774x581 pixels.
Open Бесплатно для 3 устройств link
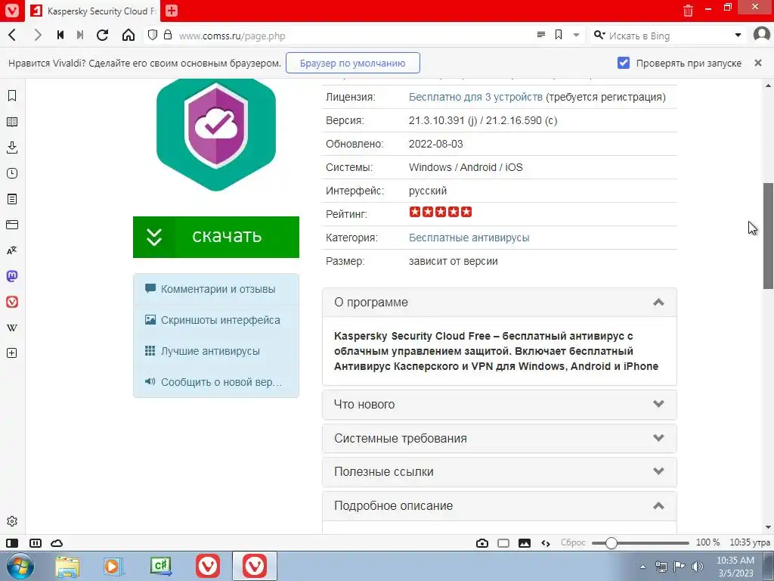(475, 97)
